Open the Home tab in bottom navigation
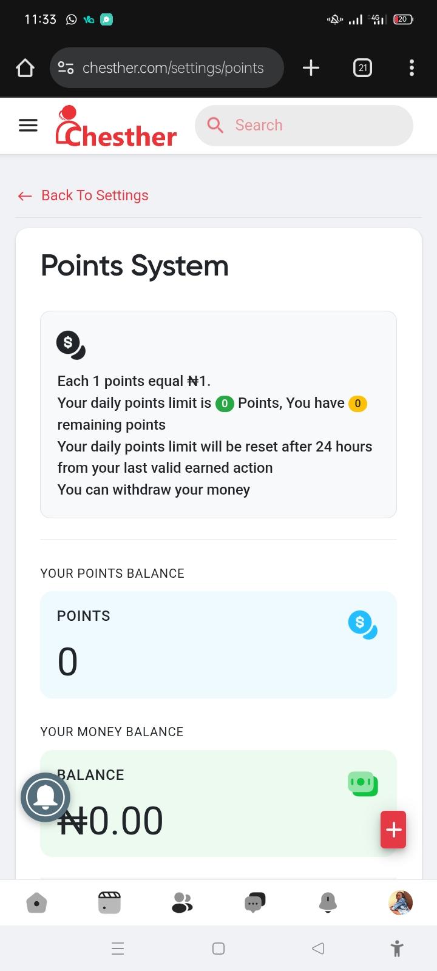Screen dimensions: 437x971 tap(36, 903)
